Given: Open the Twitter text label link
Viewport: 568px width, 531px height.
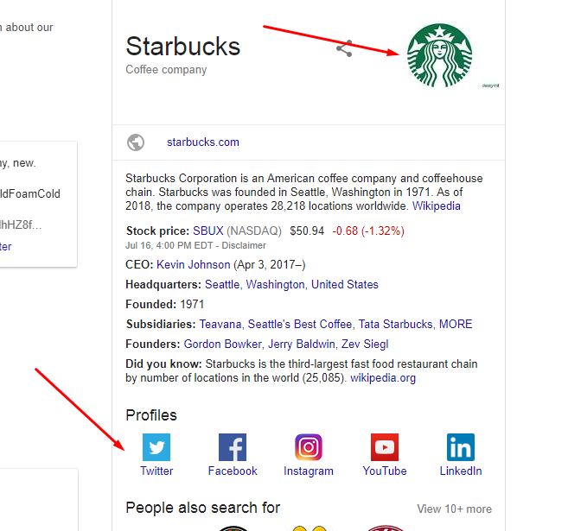Looking at the screenshot, I should pyautogui.click(x=156, y=471).
